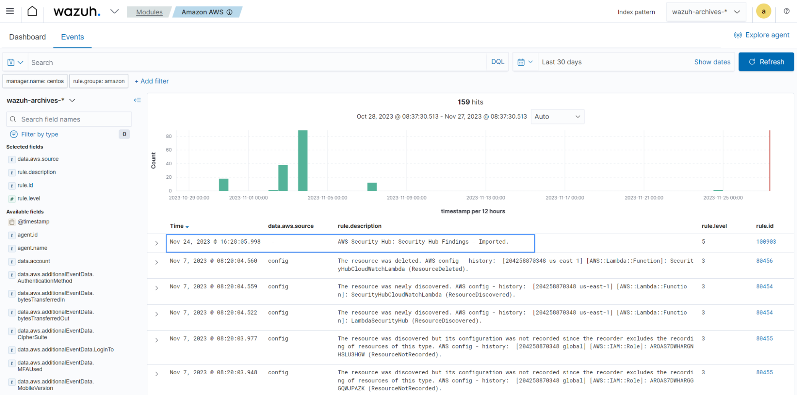This screenshot has width=797, height=395.
Task: Select data.aws.additionalEventData.CipherSuite field
Action: point(55,334)
